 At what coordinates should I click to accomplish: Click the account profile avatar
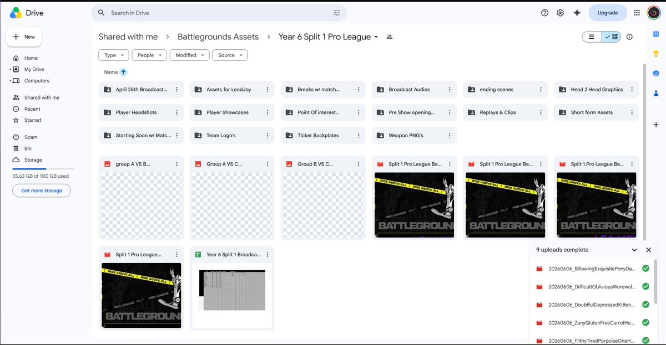[653, 13]
